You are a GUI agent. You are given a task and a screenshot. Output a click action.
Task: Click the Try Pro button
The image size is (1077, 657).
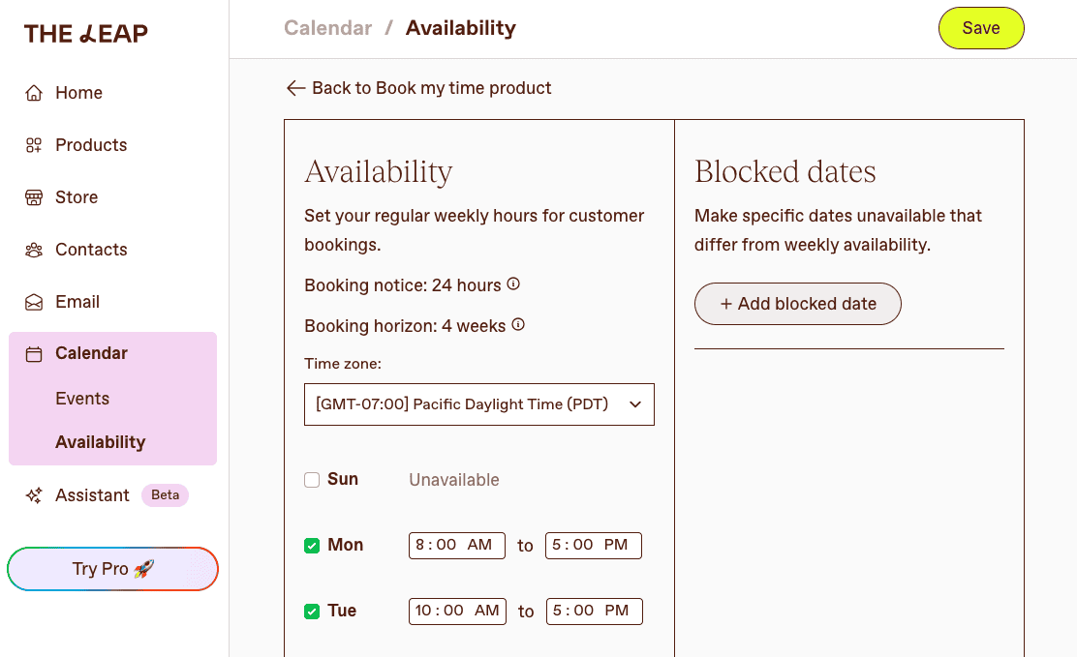pyautogui.click(x=112, y=568)
